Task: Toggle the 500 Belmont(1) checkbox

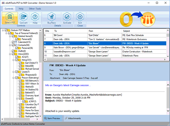Action: (20, 81)
